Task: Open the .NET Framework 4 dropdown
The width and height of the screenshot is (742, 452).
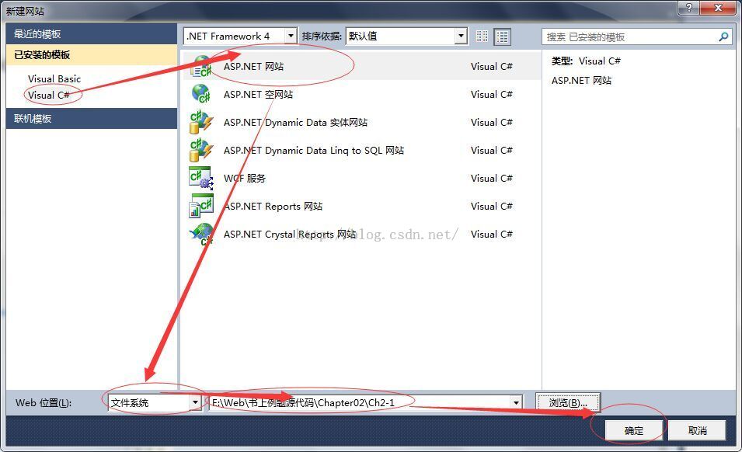Action: [x=291, y=37]
